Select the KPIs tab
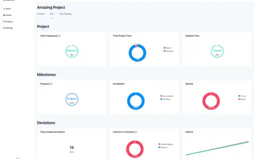Image resolution: width=254 pixels, height=159 pixels. [52, 14]
